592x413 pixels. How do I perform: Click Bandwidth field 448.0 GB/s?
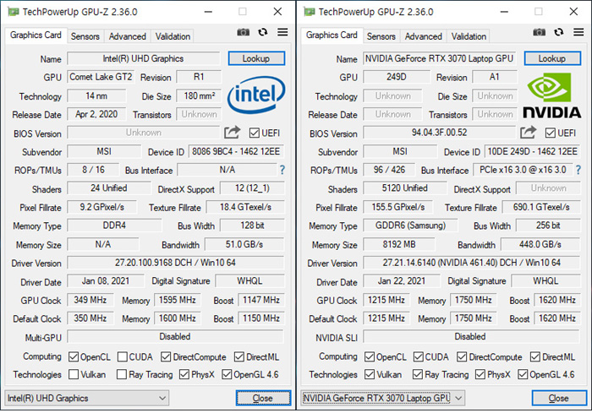(540, 244)
